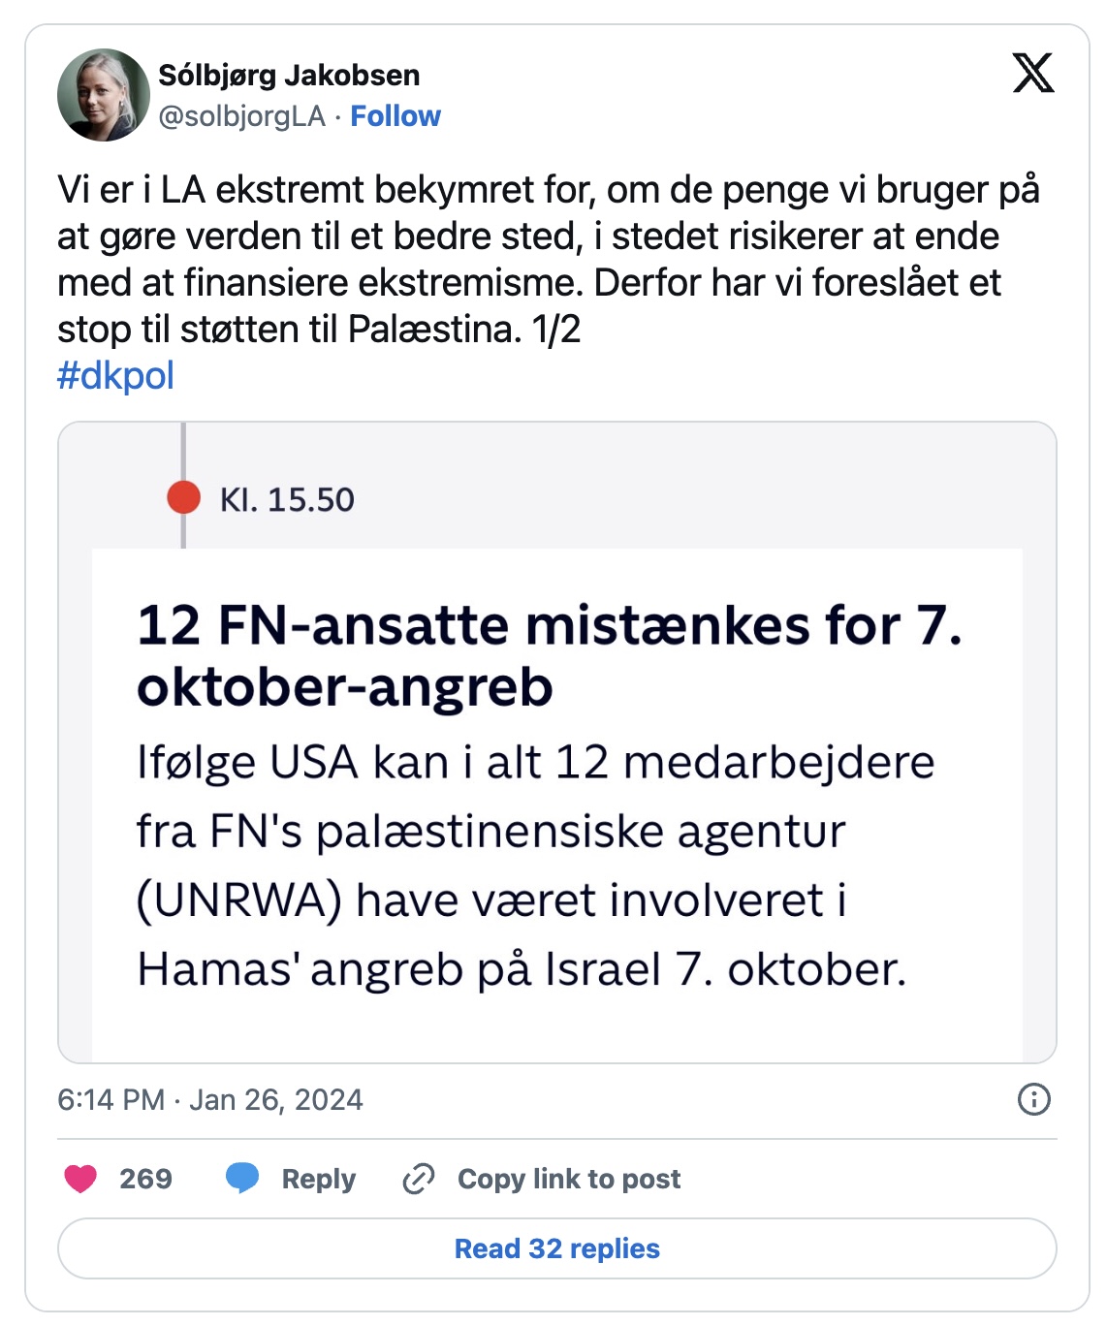Open the 6:14 PM Jan 26, 2024 timestamp
Image resolution: width=1107 pixels, height=1326 pixels.
(x=210, y=1099)
